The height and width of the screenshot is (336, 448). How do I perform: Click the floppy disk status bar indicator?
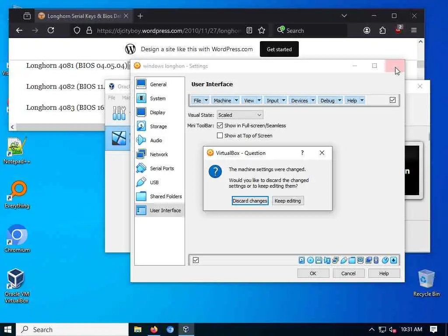tap(318, 260)
